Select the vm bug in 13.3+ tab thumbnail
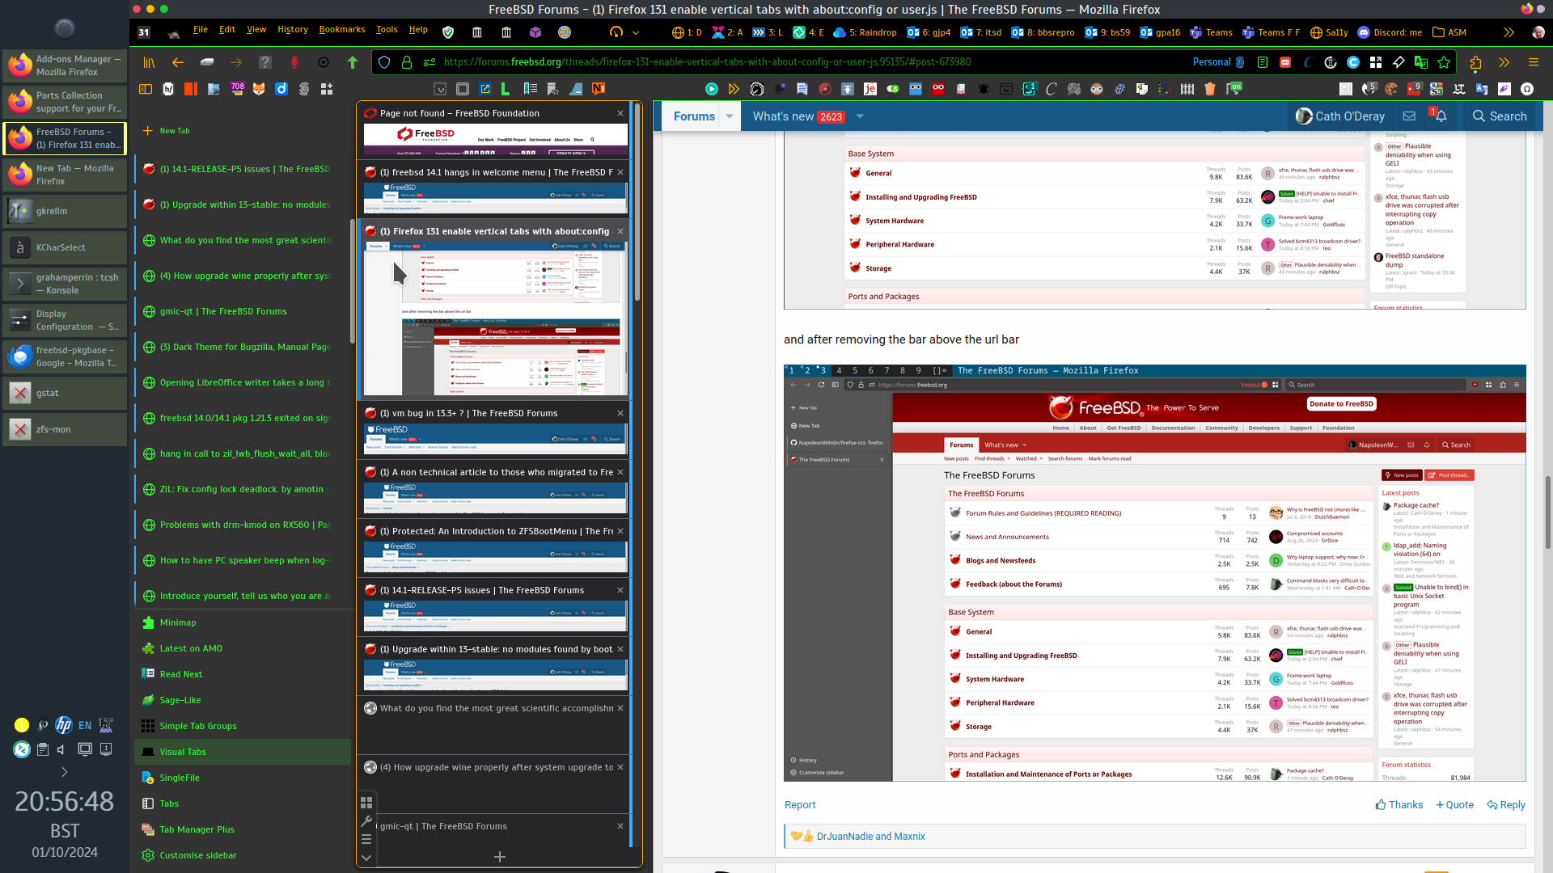1553x873 pixels. 495,433
